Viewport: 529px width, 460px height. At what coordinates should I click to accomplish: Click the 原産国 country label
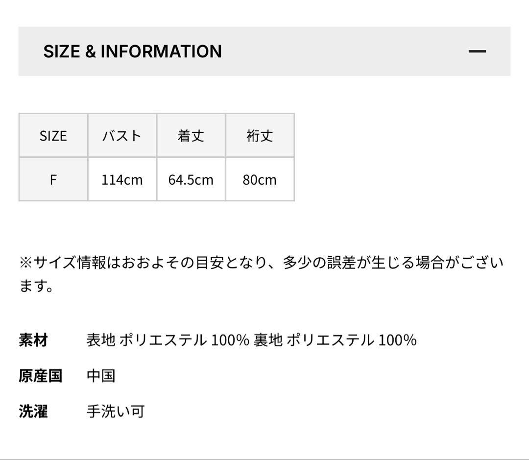point(40,375)
